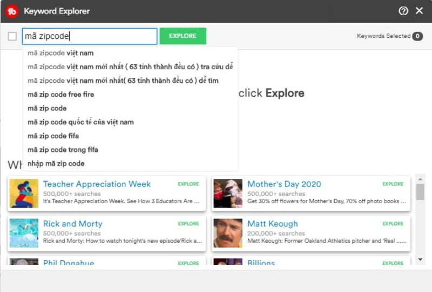432x292 pixels.
Task: Click the Keywords Selected counter badge
Action: coord(417,36)
